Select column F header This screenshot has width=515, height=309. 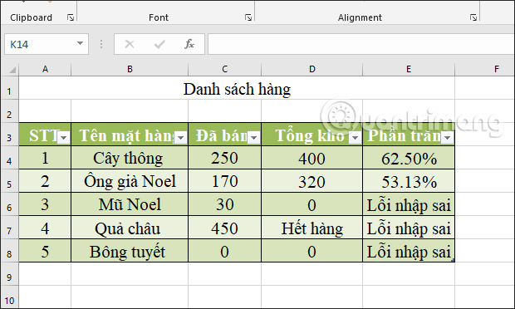485,69
